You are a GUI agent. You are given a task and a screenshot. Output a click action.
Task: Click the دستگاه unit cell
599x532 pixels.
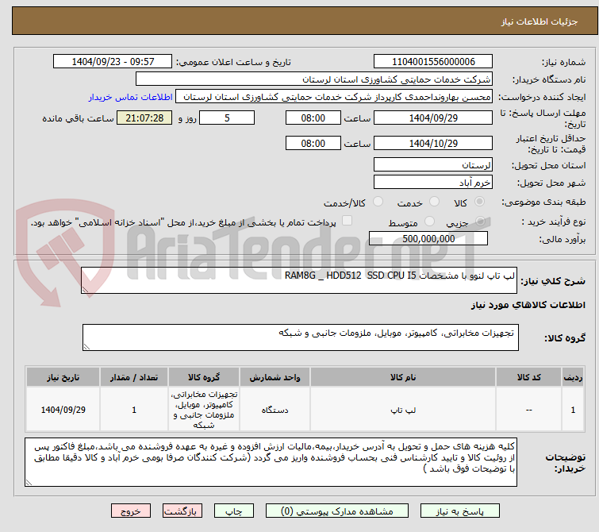pyautogui.click(x=275, y=410)
